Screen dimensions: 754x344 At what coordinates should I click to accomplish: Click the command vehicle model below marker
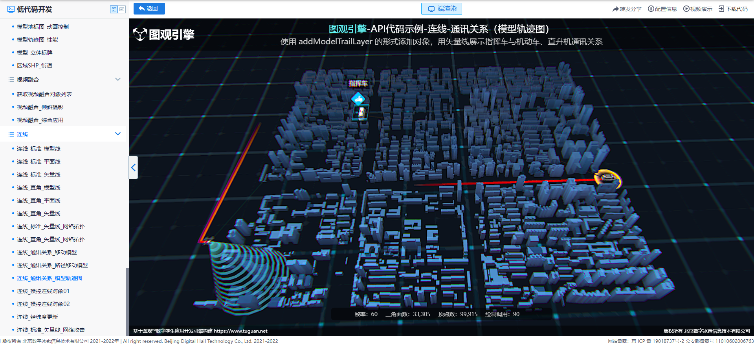361,113
